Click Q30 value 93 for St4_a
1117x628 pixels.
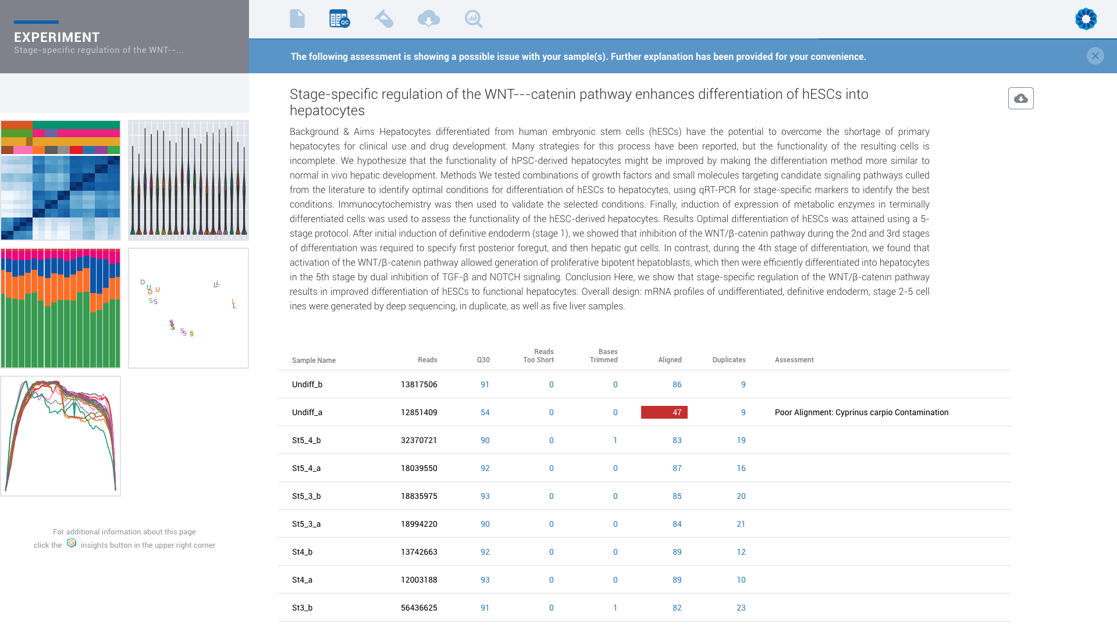coord(485,580)
